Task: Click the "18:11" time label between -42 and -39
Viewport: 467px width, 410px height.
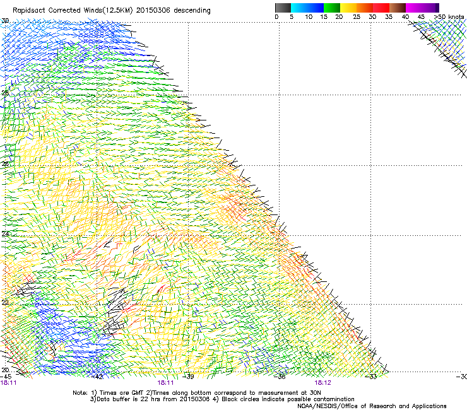Action: click(165, 383)
